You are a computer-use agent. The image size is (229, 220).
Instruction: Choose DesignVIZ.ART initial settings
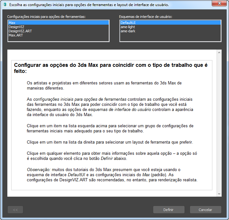(x=59, y=31)
